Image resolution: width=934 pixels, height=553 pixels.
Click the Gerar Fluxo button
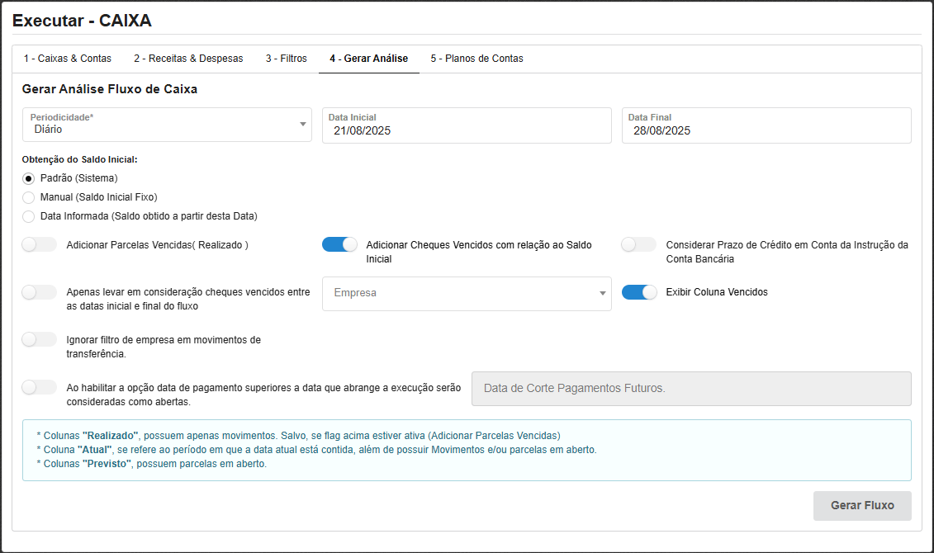(x=862, y=505)
